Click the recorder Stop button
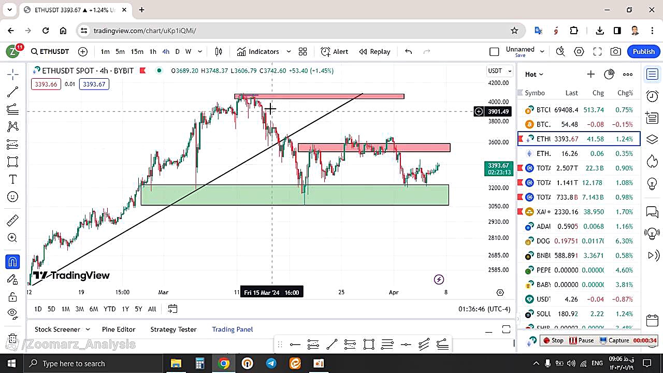Screen dimensions: 663x373 tap(553, 340)
